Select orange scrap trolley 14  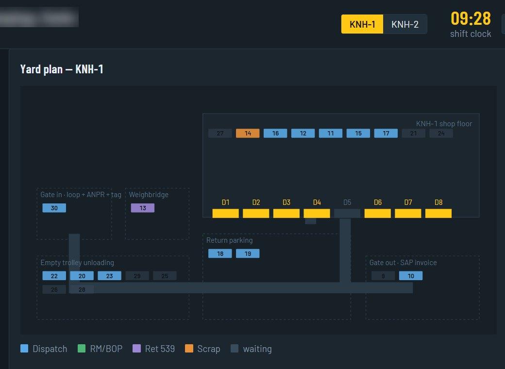tap(248, 134)
